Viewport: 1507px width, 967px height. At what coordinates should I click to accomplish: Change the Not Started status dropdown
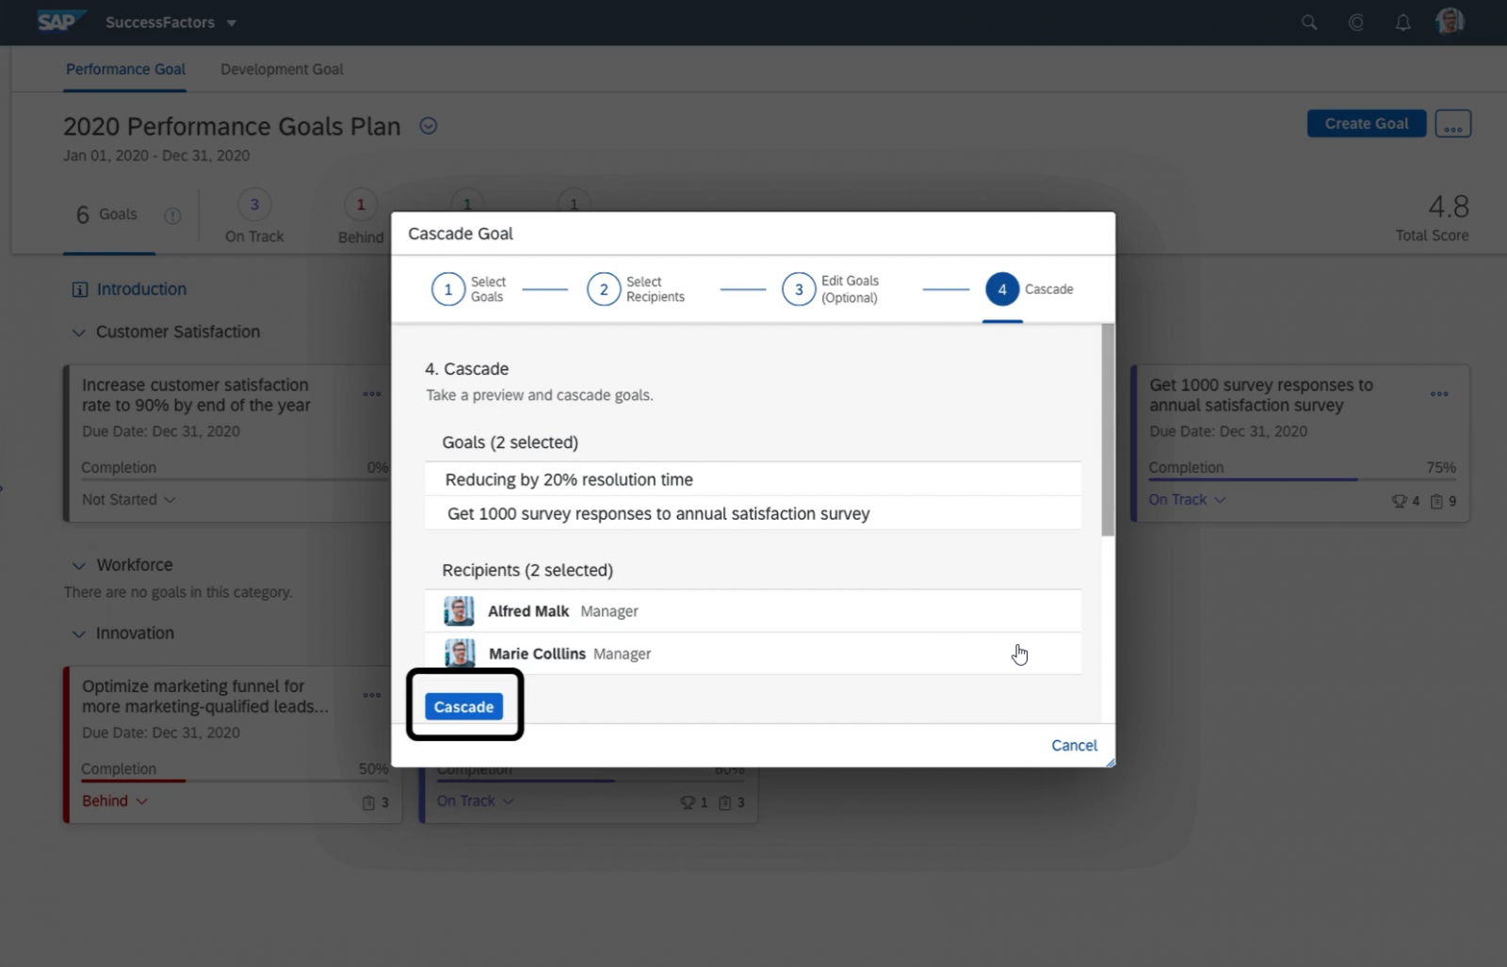pos(128,499)
